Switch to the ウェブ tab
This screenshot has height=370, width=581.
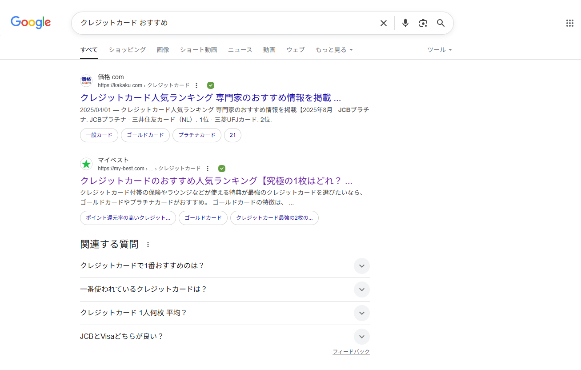295,50
